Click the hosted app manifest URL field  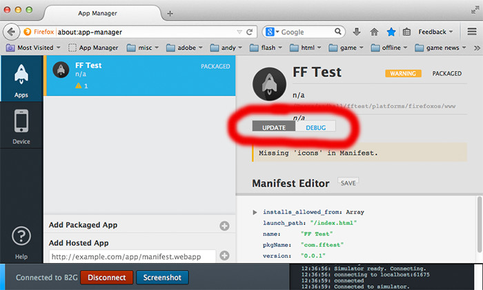(x=132, y=256)
